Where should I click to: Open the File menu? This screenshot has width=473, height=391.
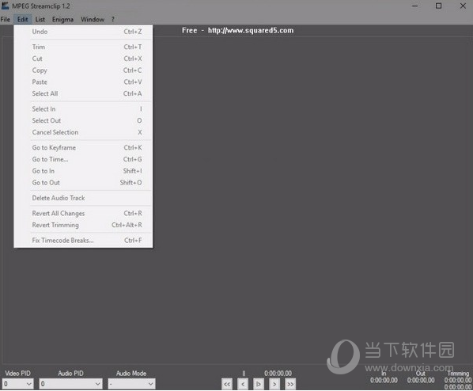pyautogui.click(x=5, y=19)
